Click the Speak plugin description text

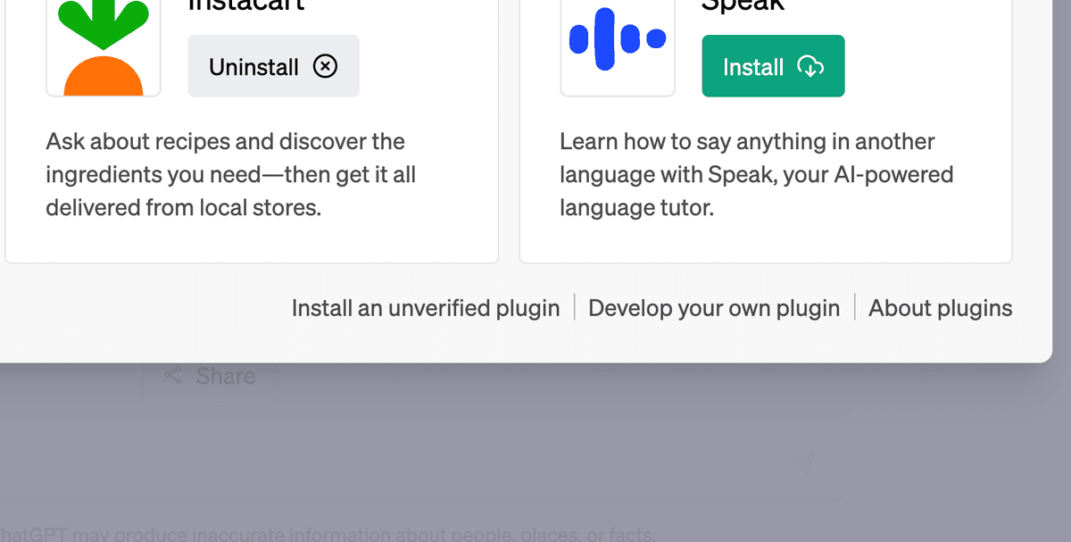[757, 175]
